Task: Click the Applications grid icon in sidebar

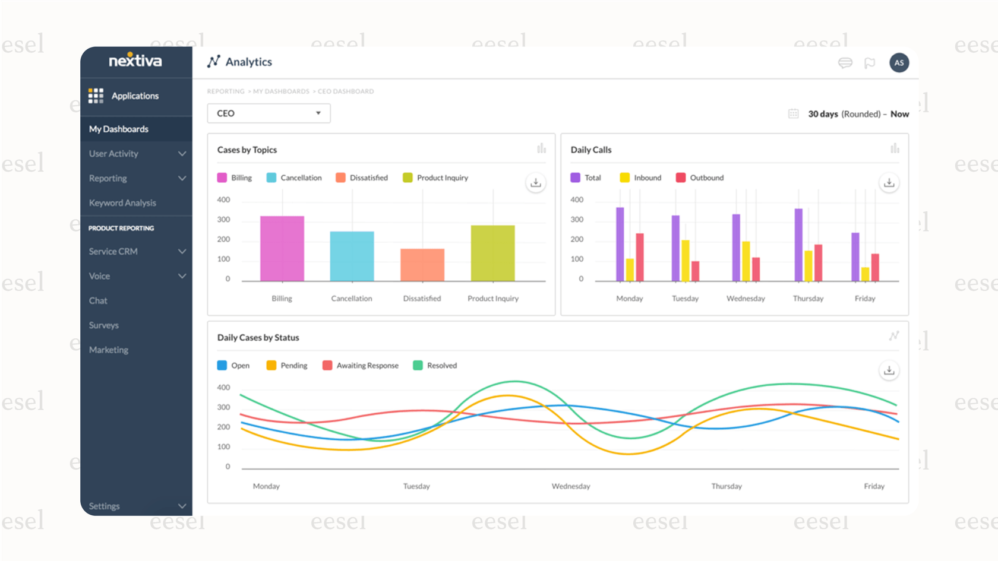Action: click(95, 95)
